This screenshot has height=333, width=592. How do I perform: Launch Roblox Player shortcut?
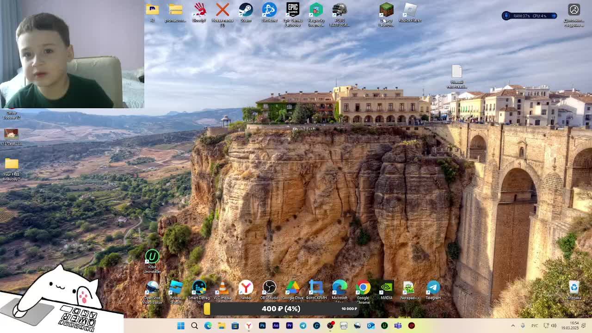[x=410, y=12]
